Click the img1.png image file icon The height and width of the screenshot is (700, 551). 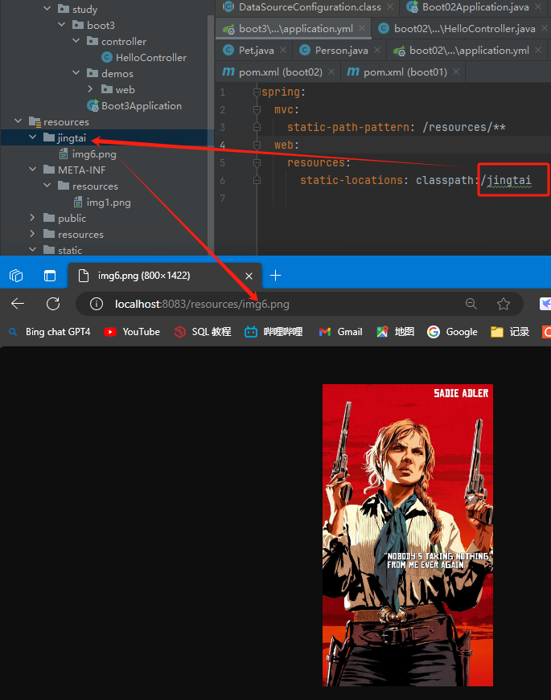click(x=78, y=203)
